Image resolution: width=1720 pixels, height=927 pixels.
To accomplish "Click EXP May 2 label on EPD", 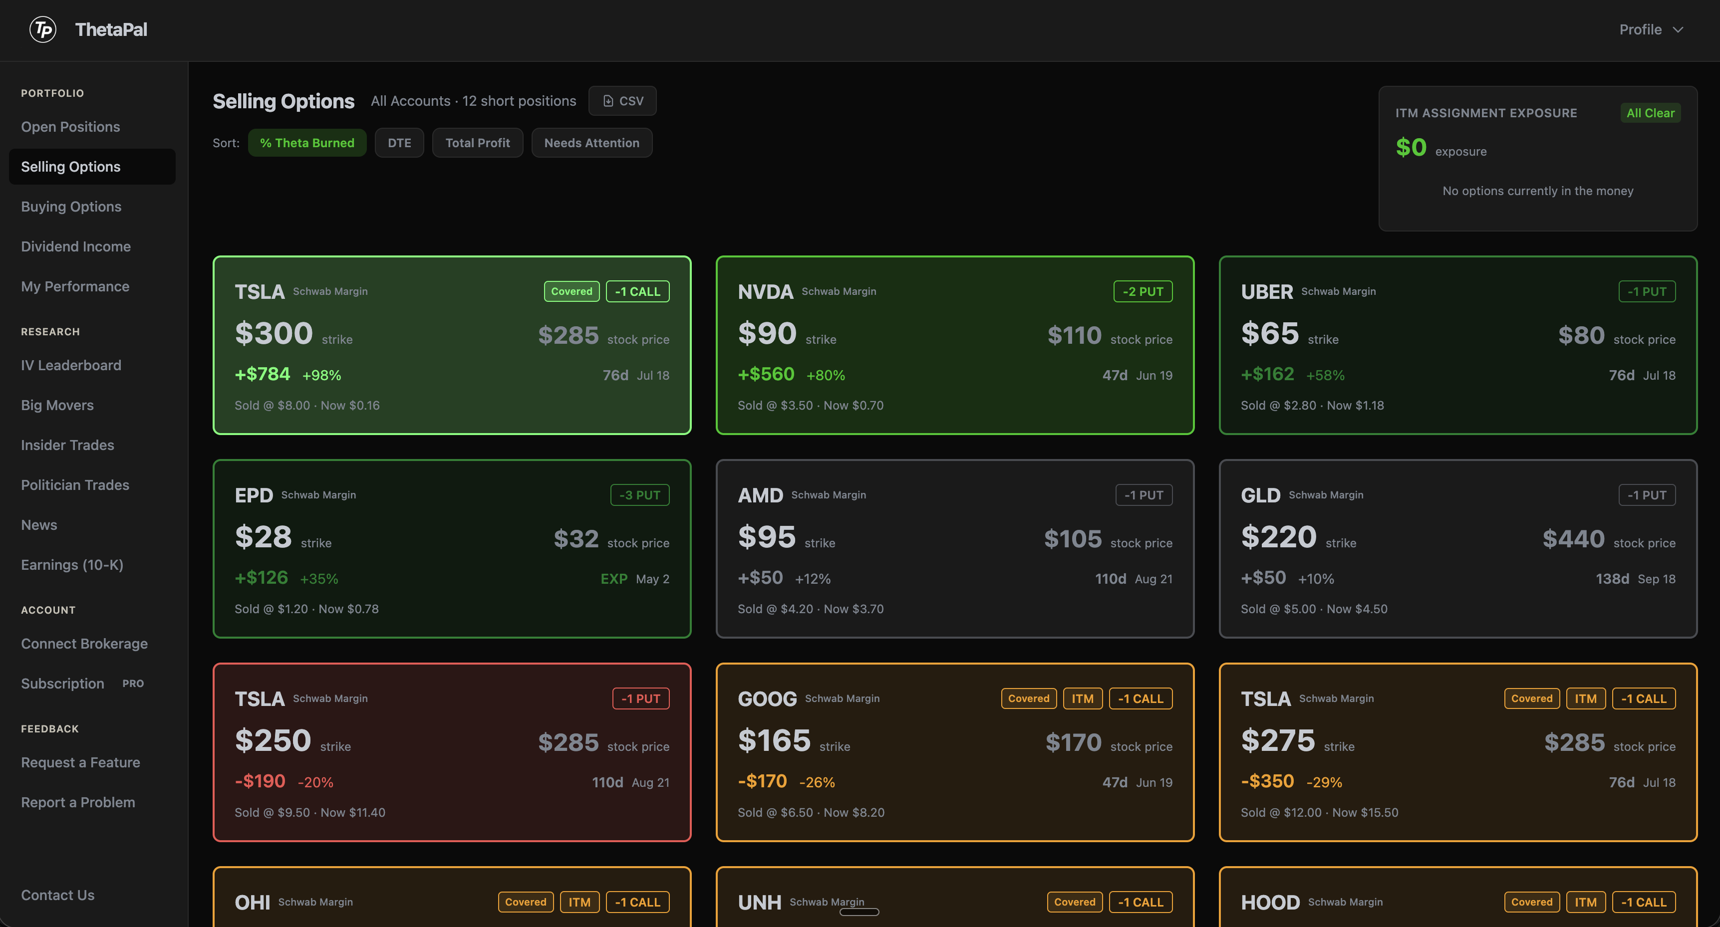I will (x=634, y=579).
